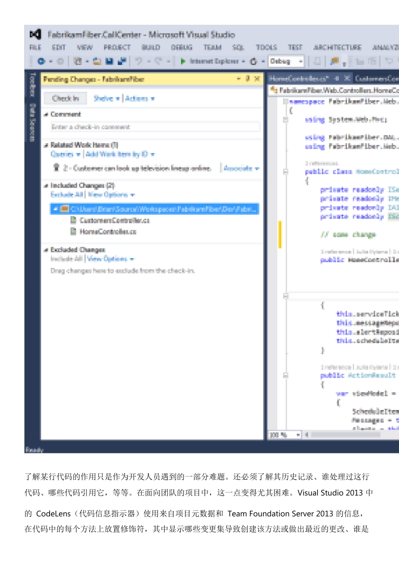Pin the HomeController.cs tab
This screenshot has height=564, width=399.
[x=337, y=78]
